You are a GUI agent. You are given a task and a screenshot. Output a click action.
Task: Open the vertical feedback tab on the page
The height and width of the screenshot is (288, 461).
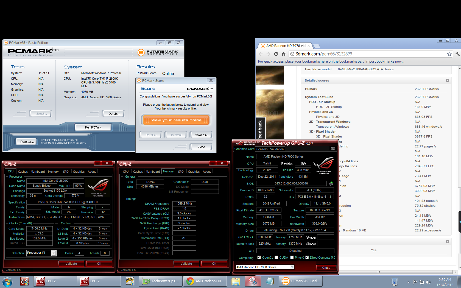[x=260, y=129]
